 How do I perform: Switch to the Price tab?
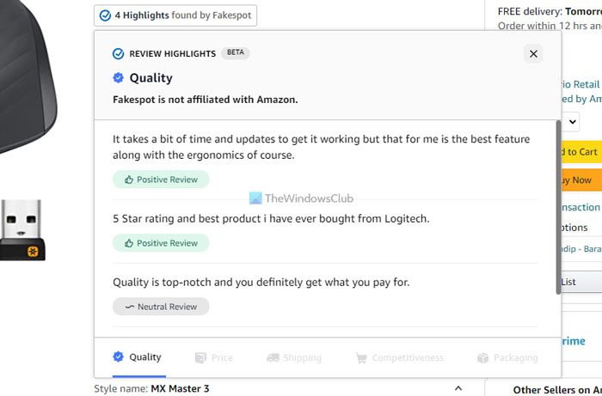tap(213, 357)
